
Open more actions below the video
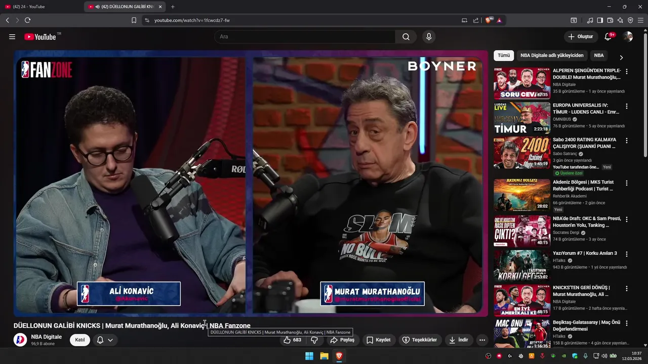(x=482, y=340)
